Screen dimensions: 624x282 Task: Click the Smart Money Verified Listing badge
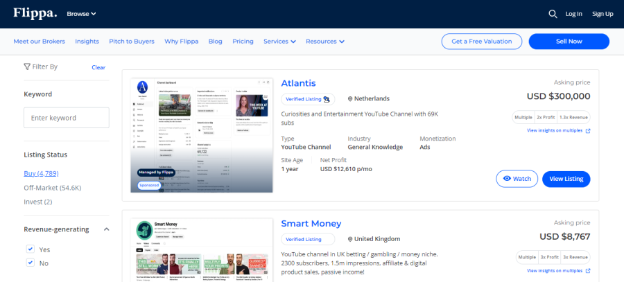click(308, 239)
